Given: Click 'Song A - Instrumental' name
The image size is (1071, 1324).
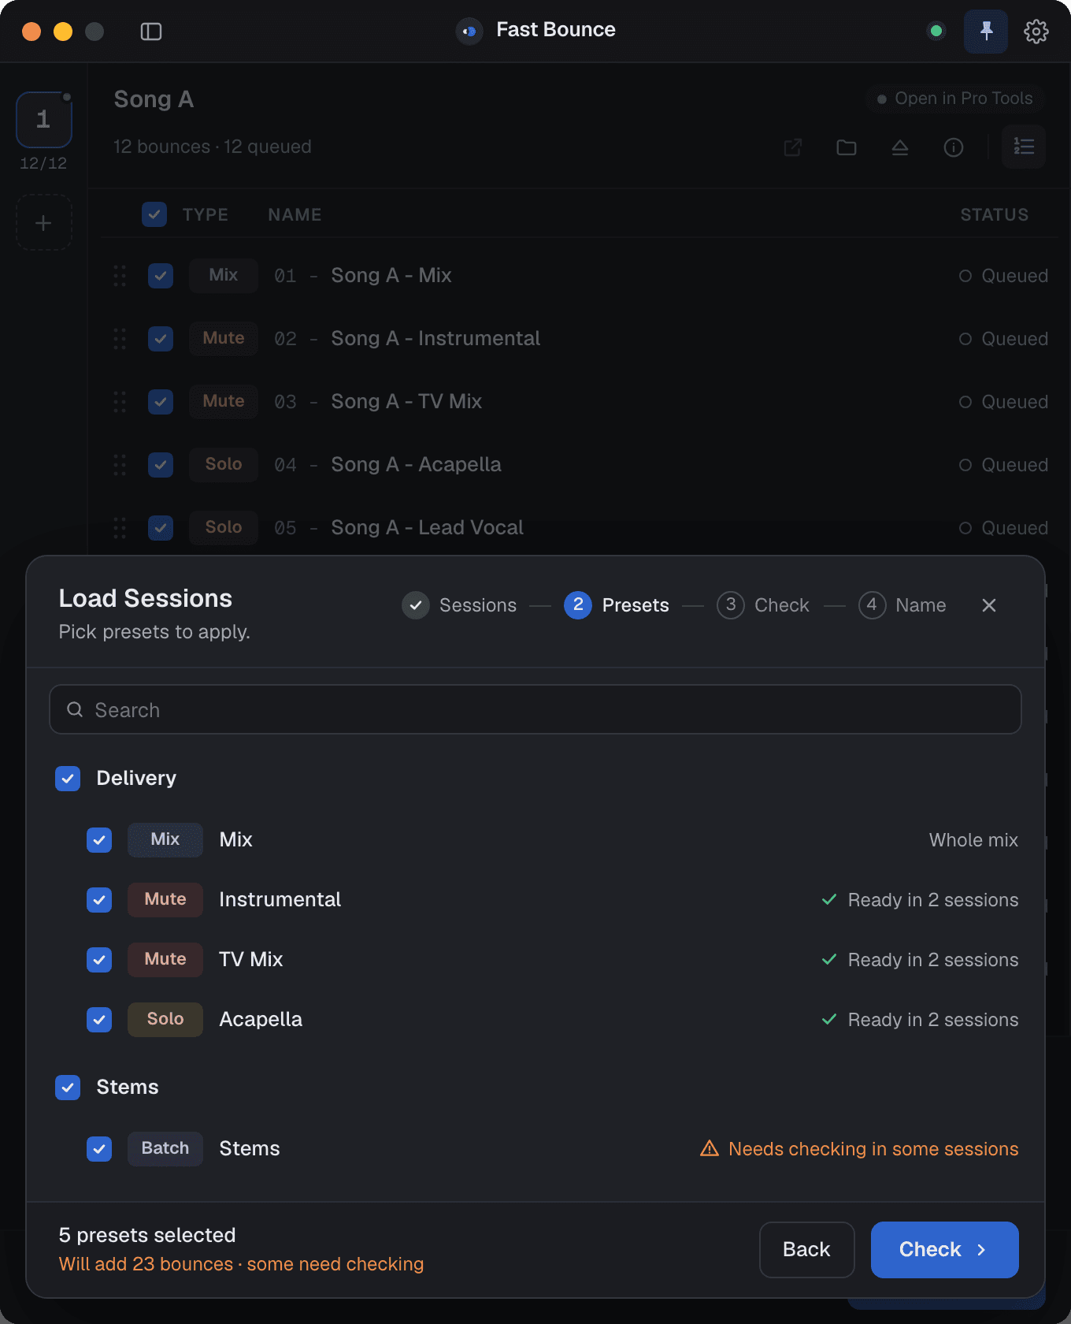Looking at the screenshot, I should click(x=435, y=339).
